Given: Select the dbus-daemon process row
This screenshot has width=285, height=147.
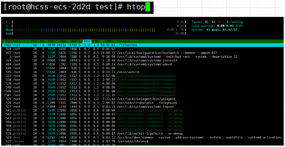Looking at the screenshot, I should point(143,137).
